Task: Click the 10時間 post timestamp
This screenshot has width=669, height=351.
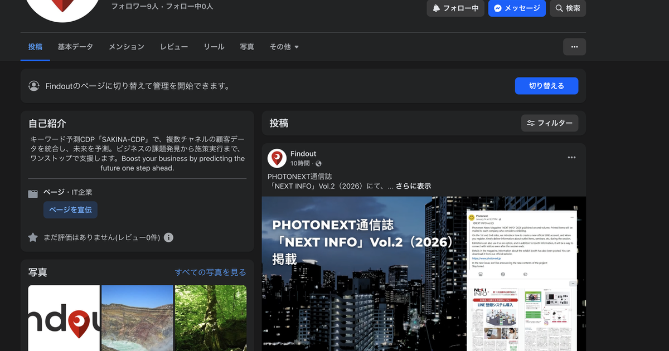Action: pyautogui.click(x=300, y=164)
